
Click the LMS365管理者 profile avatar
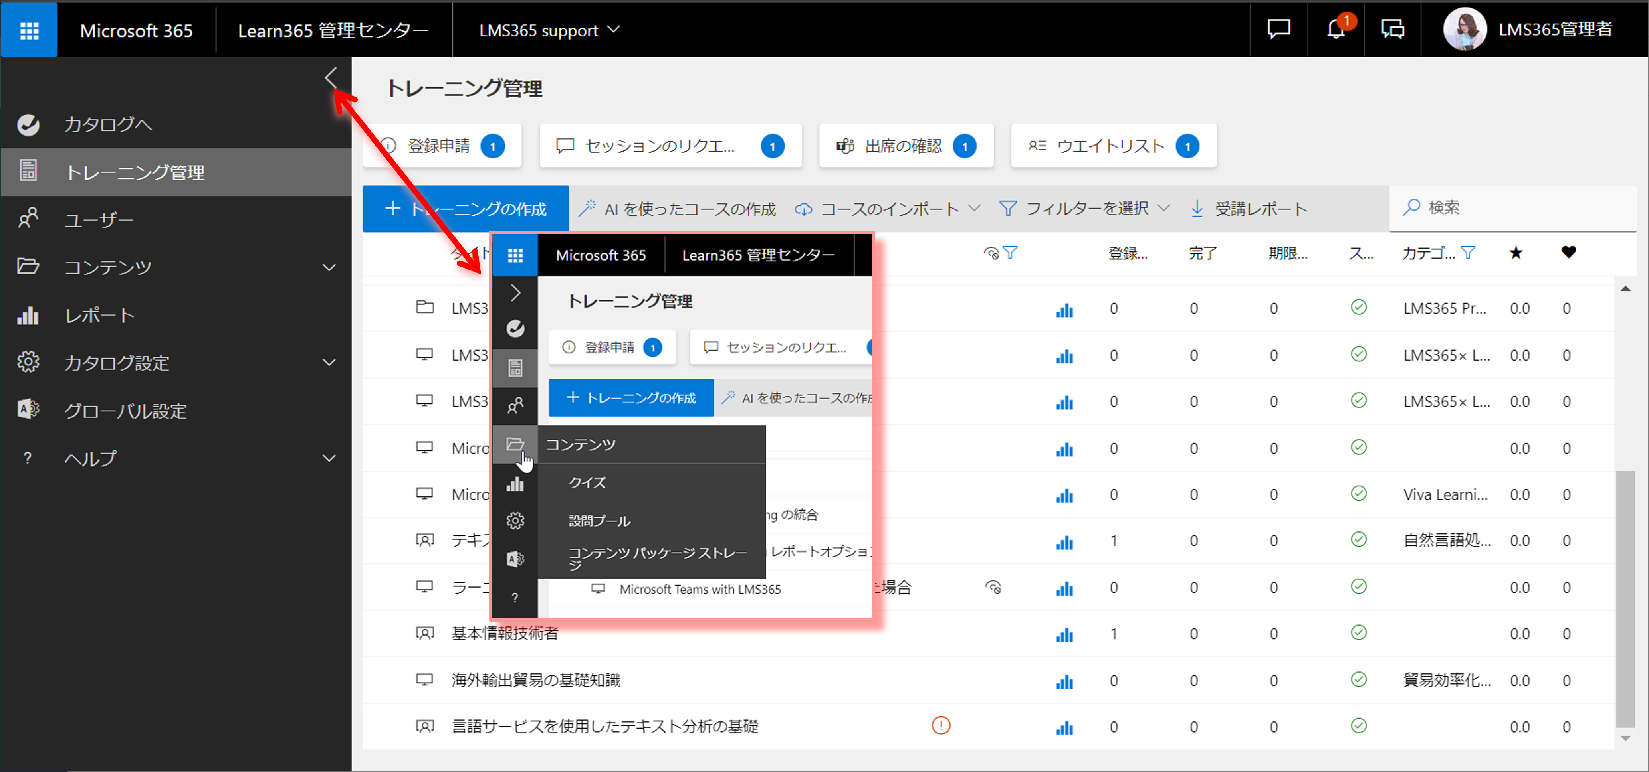(1465, 30)
